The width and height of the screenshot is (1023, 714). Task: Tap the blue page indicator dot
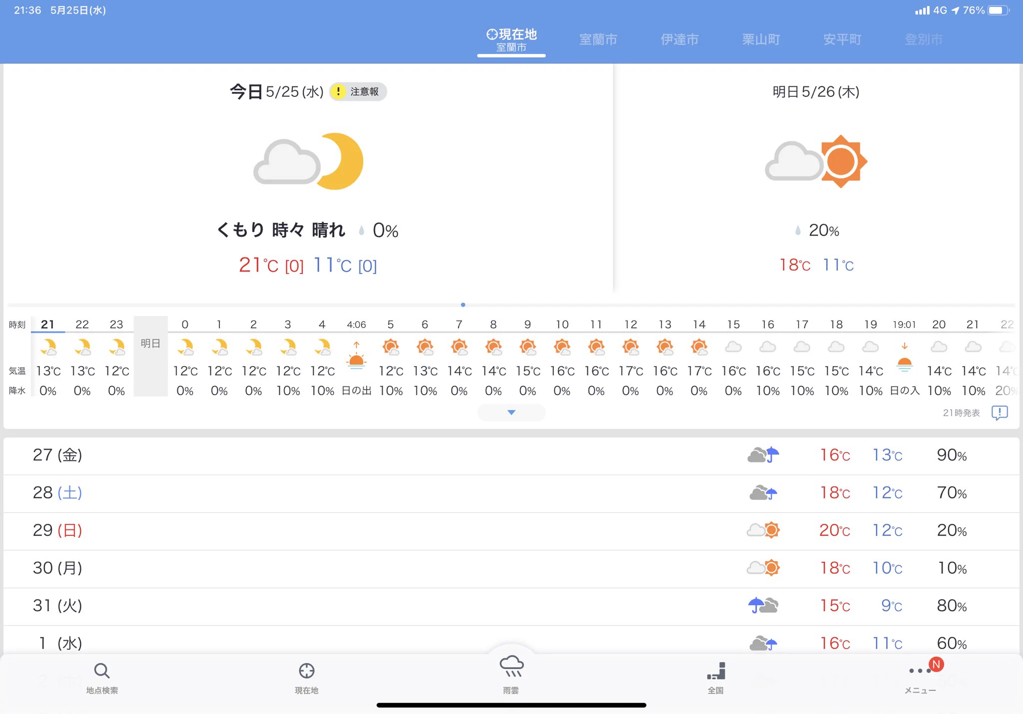[x=463, y=304]
